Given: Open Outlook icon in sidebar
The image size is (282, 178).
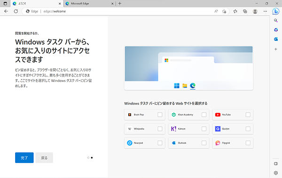Looking at the screenshot, I should (276, 39).
